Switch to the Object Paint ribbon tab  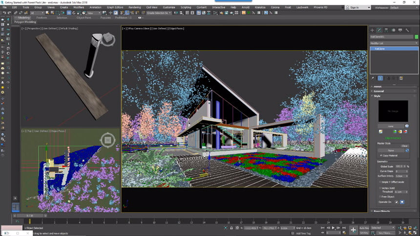click(x=84, y=18)
